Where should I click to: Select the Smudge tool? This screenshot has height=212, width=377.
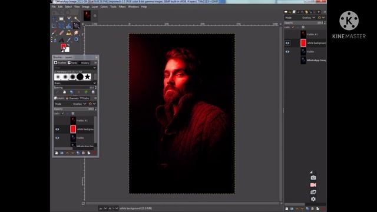click(x=76, y=33)
